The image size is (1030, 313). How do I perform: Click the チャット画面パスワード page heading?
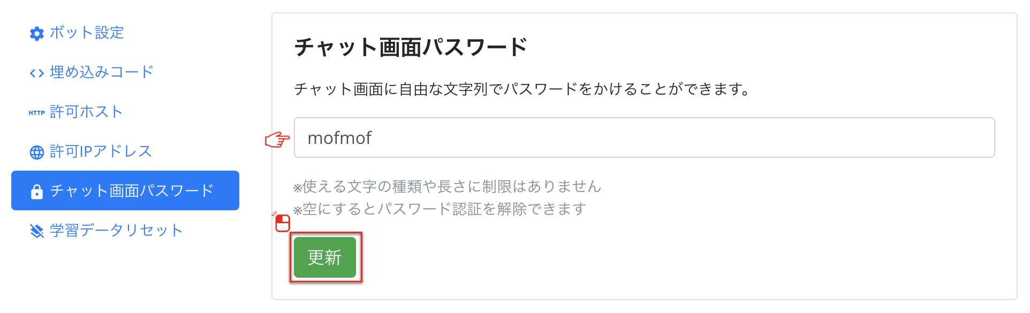click(410, 47)
